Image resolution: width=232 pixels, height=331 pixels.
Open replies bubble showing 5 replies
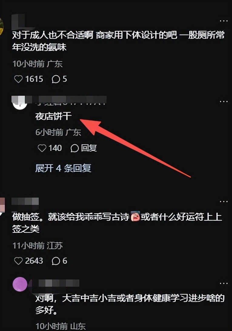point(56,79)
